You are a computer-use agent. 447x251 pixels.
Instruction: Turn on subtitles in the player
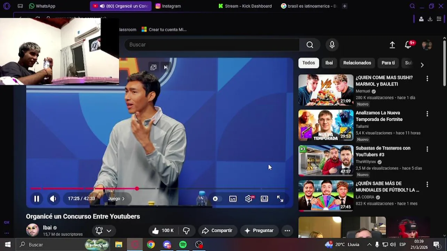[x=233, y=199]
